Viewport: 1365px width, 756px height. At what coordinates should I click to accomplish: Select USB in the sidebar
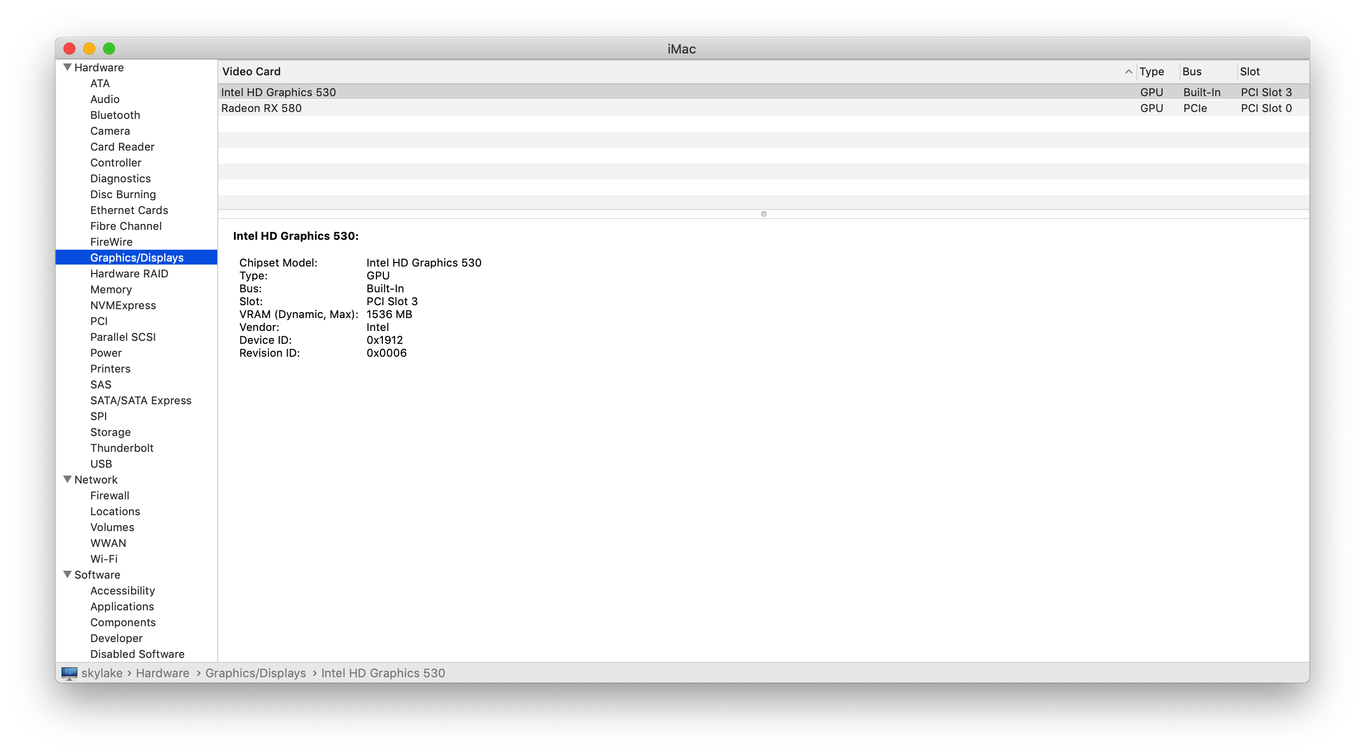tap(100, 464)
